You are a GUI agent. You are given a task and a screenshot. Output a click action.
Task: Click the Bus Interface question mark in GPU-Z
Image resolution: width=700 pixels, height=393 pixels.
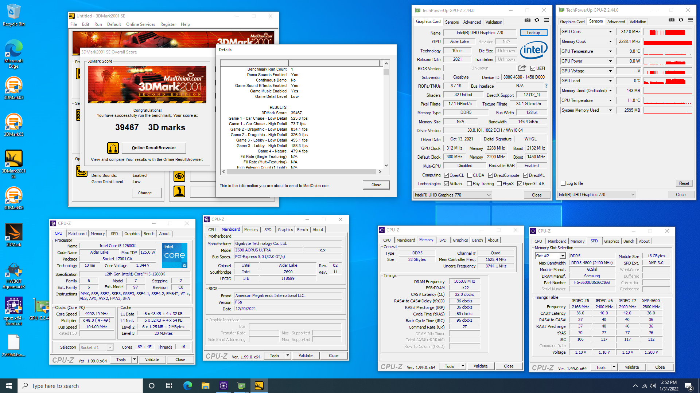[546, 86]
